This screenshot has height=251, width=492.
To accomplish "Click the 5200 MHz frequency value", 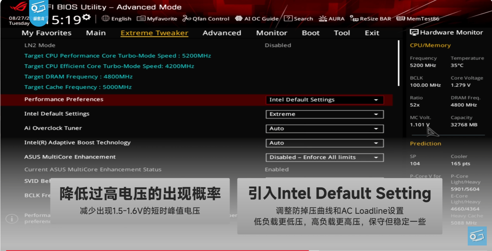I will tap(423, 65).
